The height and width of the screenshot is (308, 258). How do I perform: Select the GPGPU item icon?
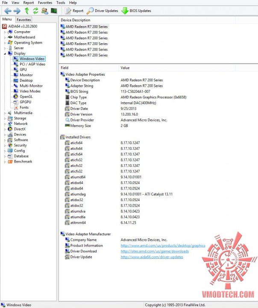(16, 102)
